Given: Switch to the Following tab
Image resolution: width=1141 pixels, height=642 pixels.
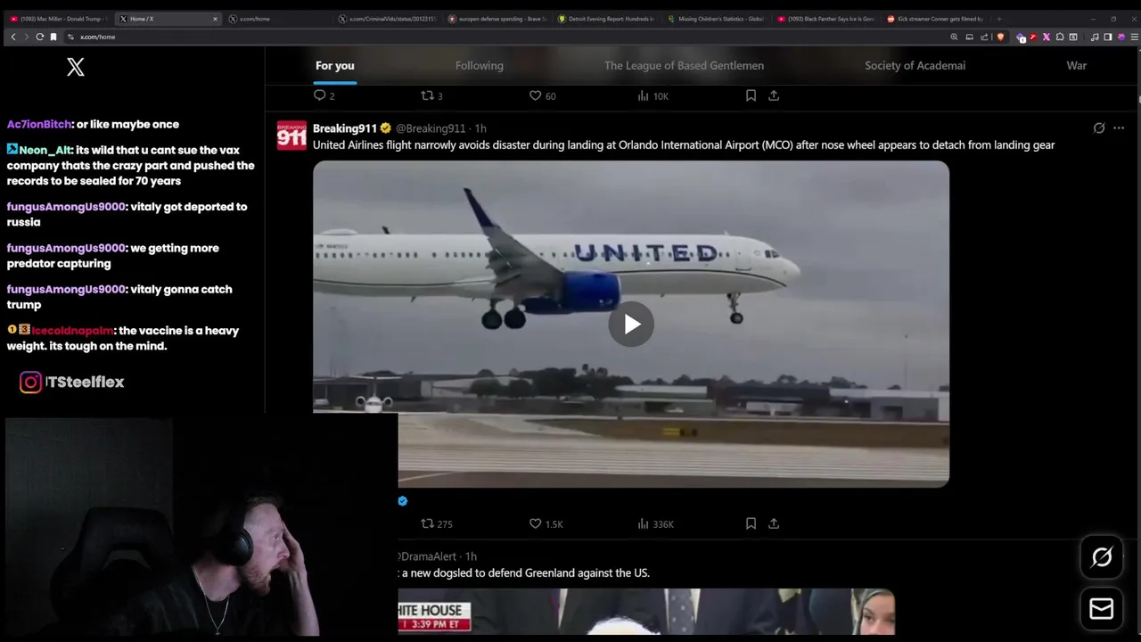Looking at the screenshot, I should [x=480, y=65].
